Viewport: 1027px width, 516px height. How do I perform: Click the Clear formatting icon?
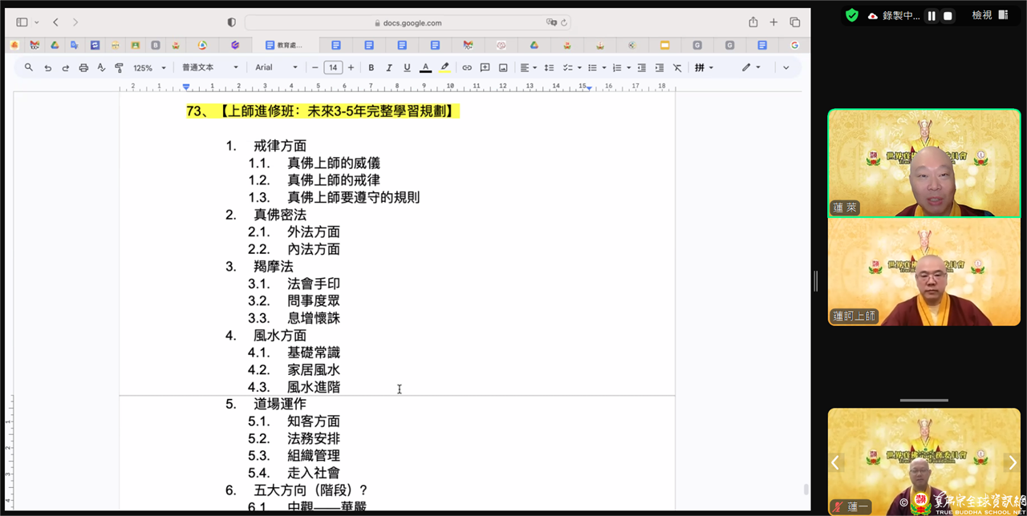click(x=677, y=68)
